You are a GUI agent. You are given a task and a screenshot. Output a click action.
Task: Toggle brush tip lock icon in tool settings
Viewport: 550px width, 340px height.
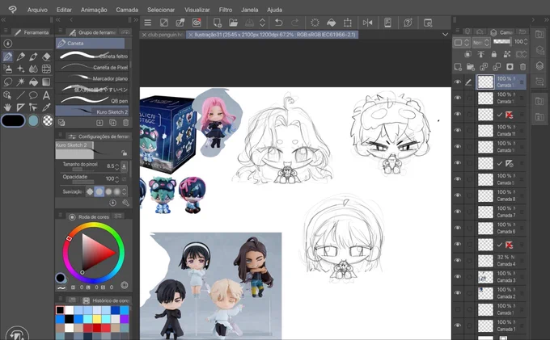[x=125, y=153]
